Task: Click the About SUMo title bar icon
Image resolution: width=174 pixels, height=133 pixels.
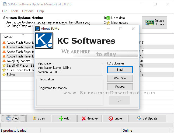Action: (37, 29)
